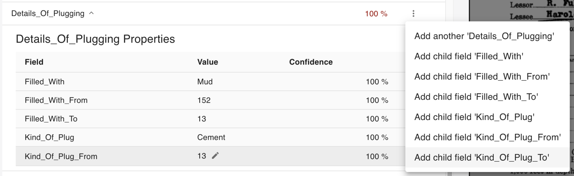Collapse the Details_Of_Plugging section chevron

point(92,13)
